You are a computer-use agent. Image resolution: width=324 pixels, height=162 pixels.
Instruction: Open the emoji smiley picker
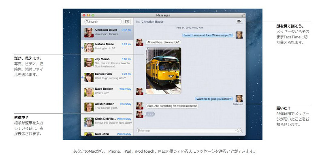tap(239, 130)
